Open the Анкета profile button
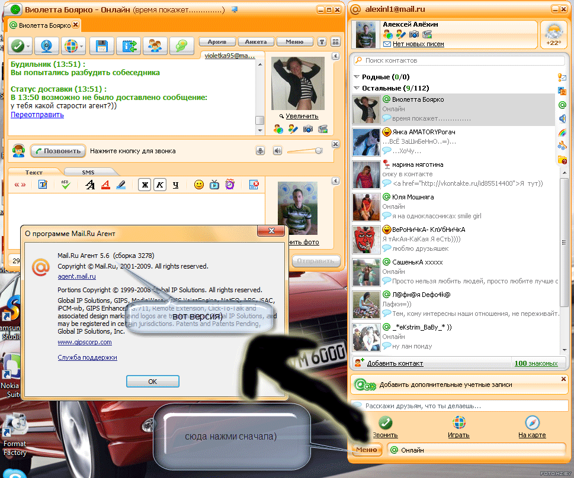 (256, 41)
